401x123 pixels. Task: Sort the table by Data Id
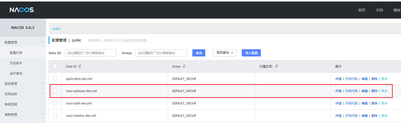point(80,66)
